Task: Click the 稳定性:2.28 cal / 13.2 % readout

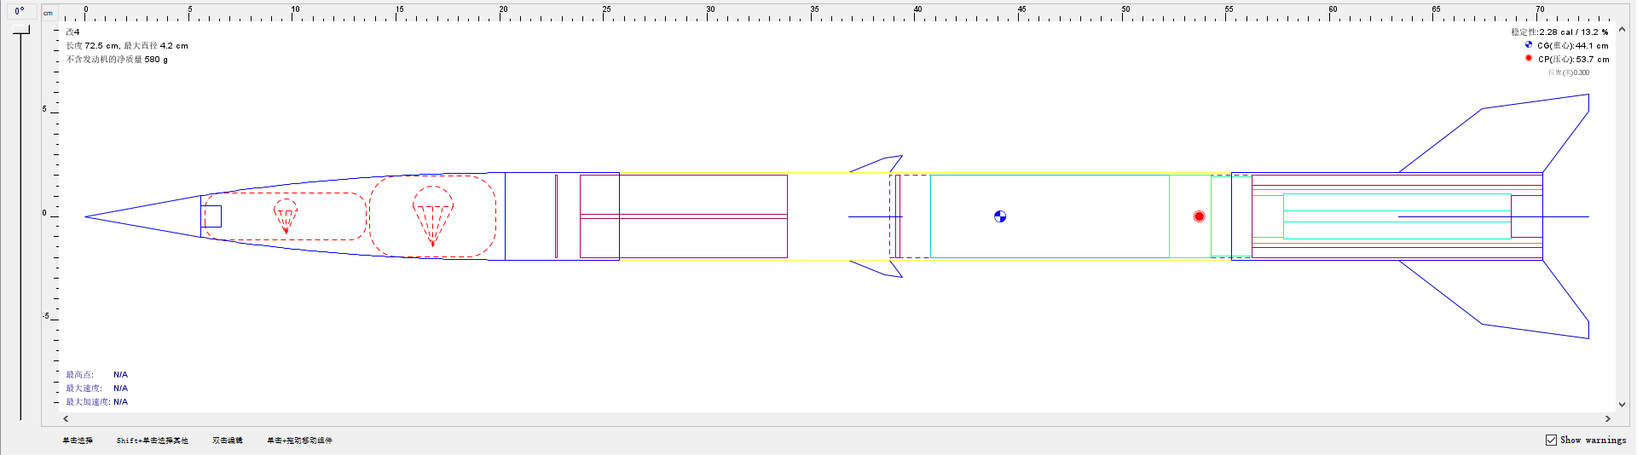Action: 1559,32
